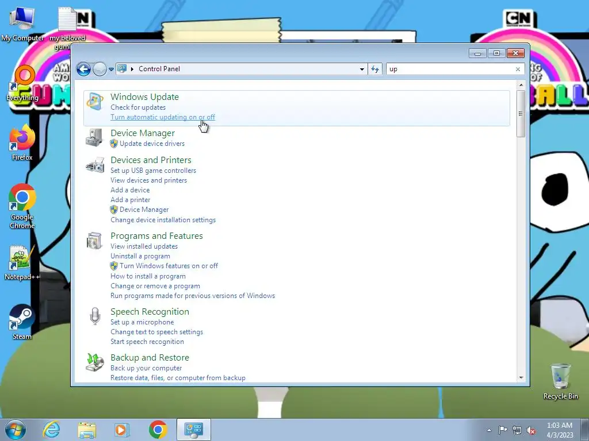Launch Windows Media Player from the taskbar

pos(122,430)
